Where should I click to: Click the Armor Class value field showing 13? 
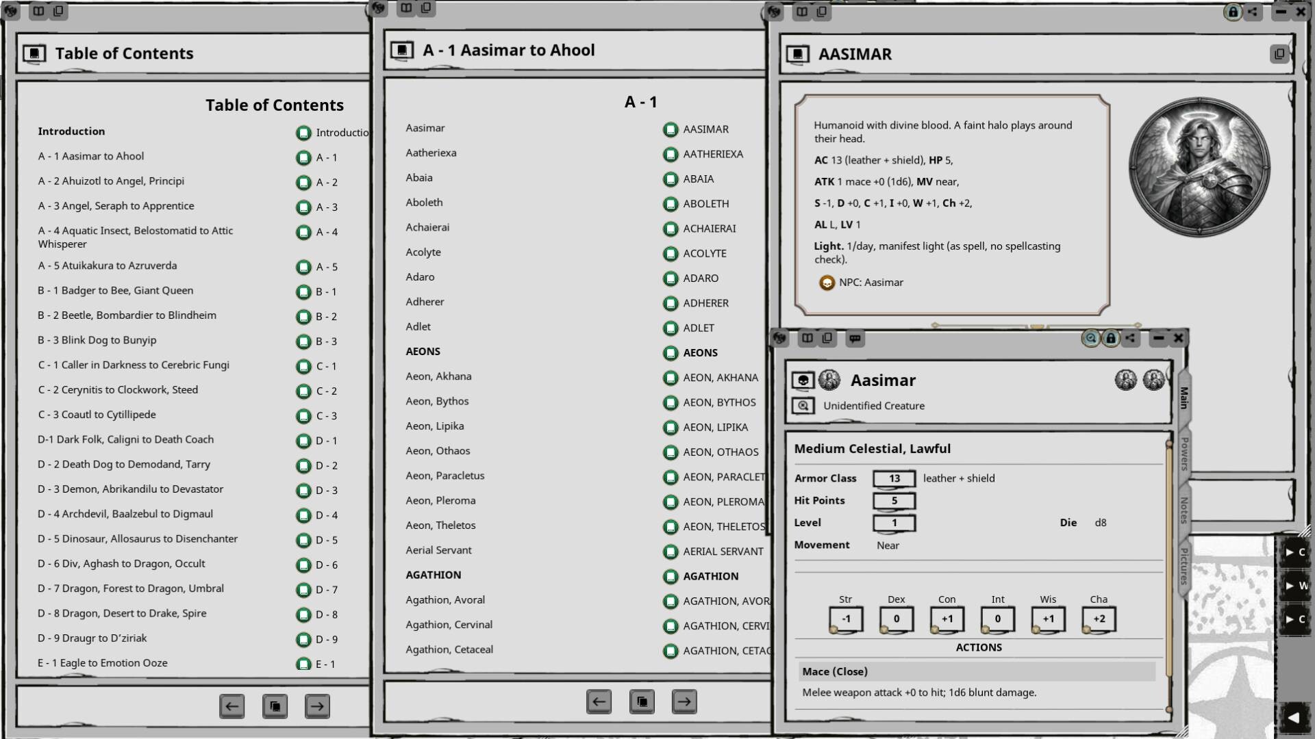pos(894,478)
